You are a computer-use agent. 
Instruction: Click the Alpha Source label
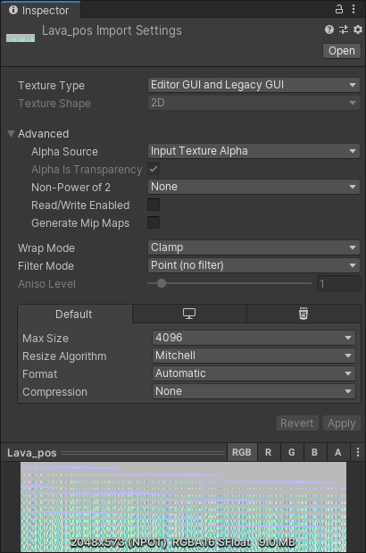point(64,152)
